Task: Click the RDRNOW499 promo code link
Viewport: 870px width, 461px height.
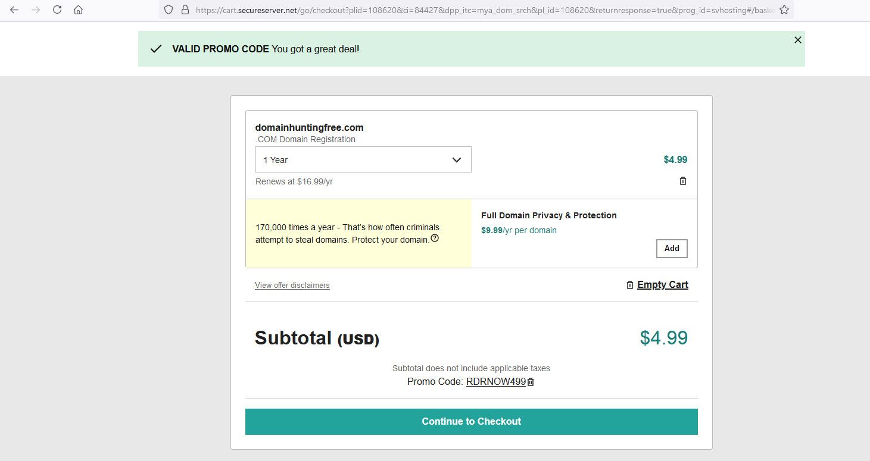Action: (x=496, y=382)
